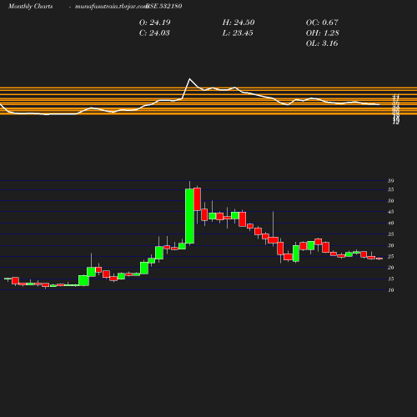Select the high value "H: 24.50"
The height and width of the screenshot is (417, 417).
click(239, 23)
